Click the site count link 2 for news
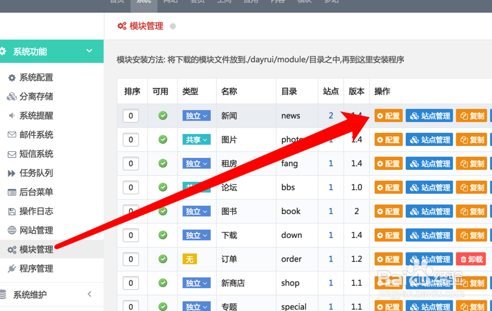 331,115
